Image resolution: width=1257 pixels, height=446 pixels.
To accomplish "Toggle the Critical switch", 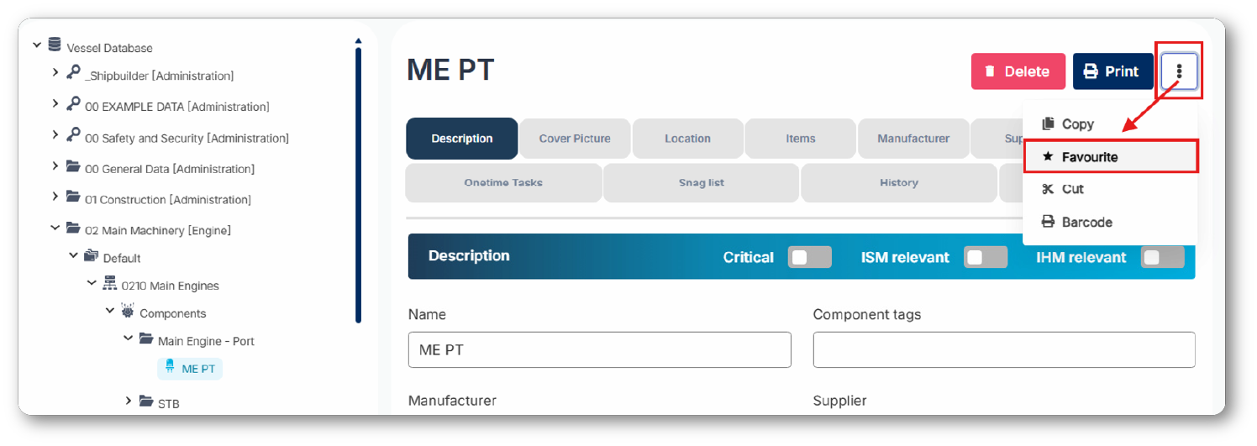I will pos(809,257).
